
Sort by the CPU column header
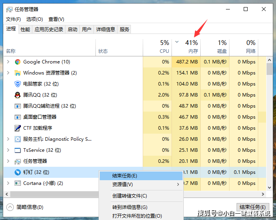[x=157, y=47]
